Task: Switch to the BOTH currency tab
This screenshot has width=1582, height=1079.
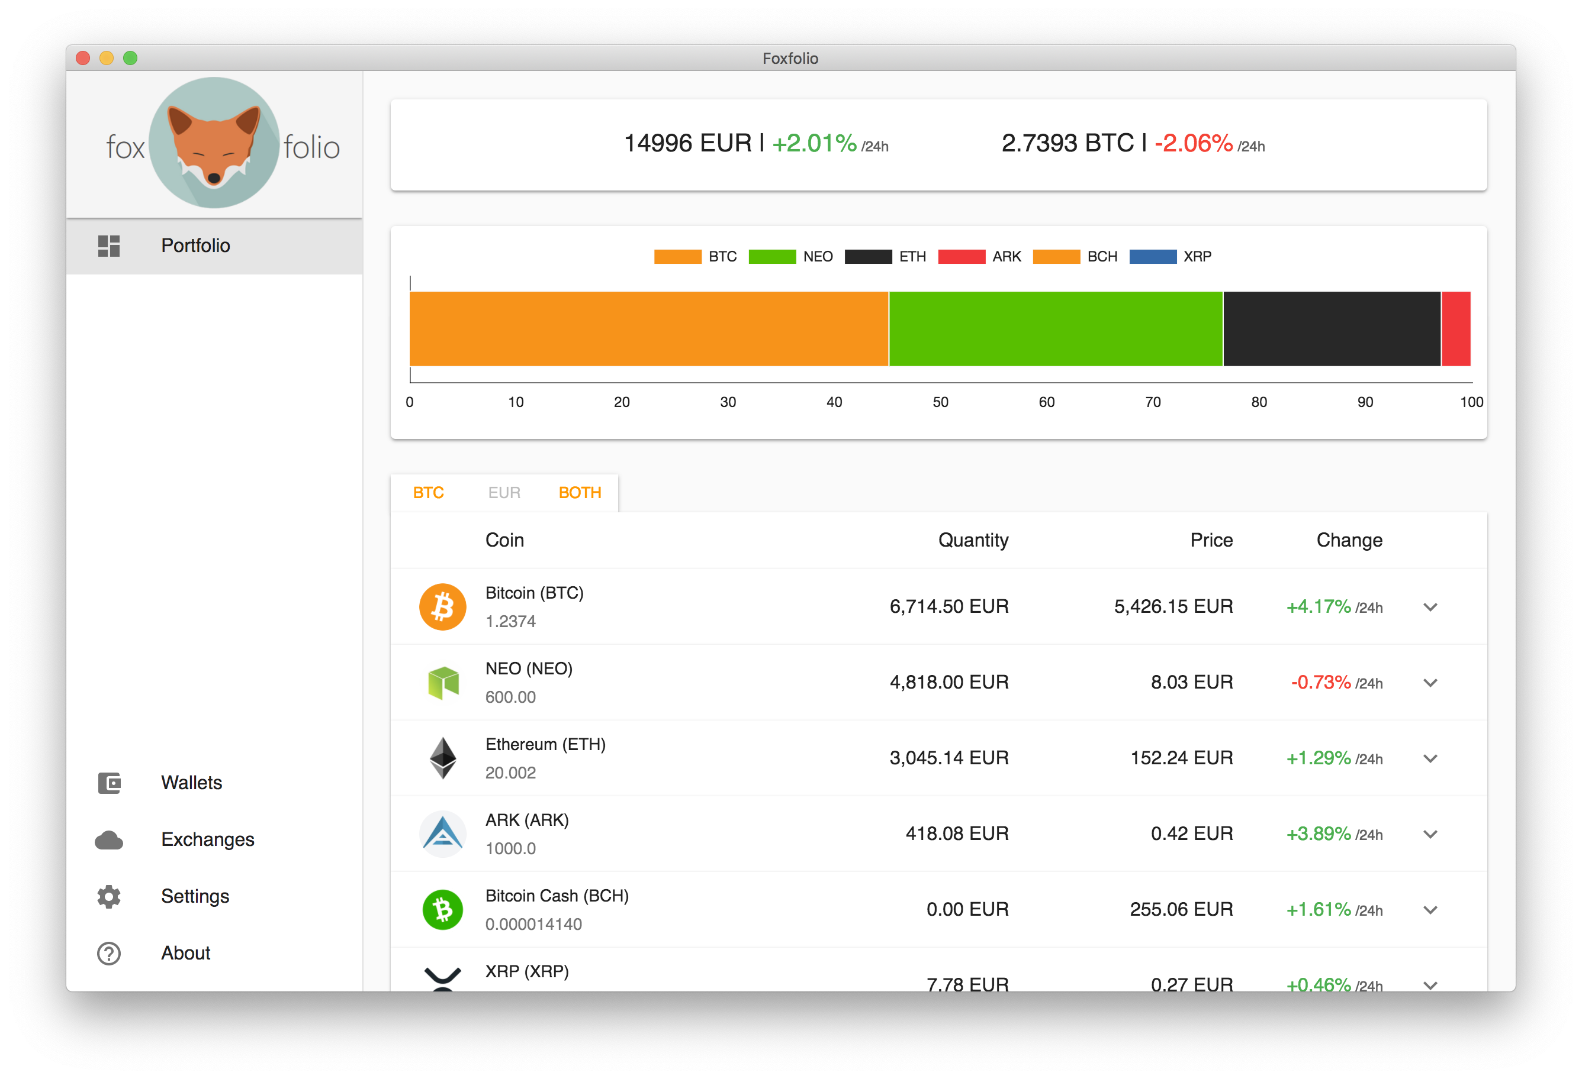Action: tap(580, 493)
